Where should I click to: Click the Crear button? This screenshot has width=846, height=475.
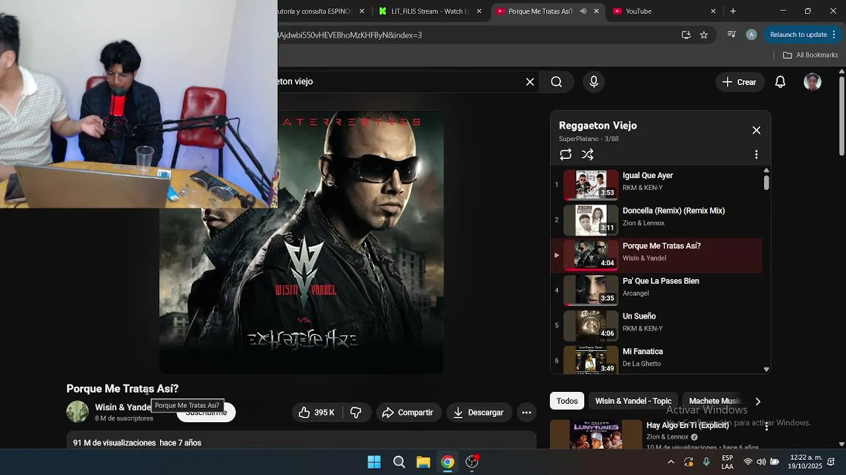(739, 82)
